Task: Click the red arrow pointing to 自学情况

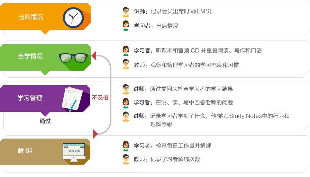Action: pos(94,56)
